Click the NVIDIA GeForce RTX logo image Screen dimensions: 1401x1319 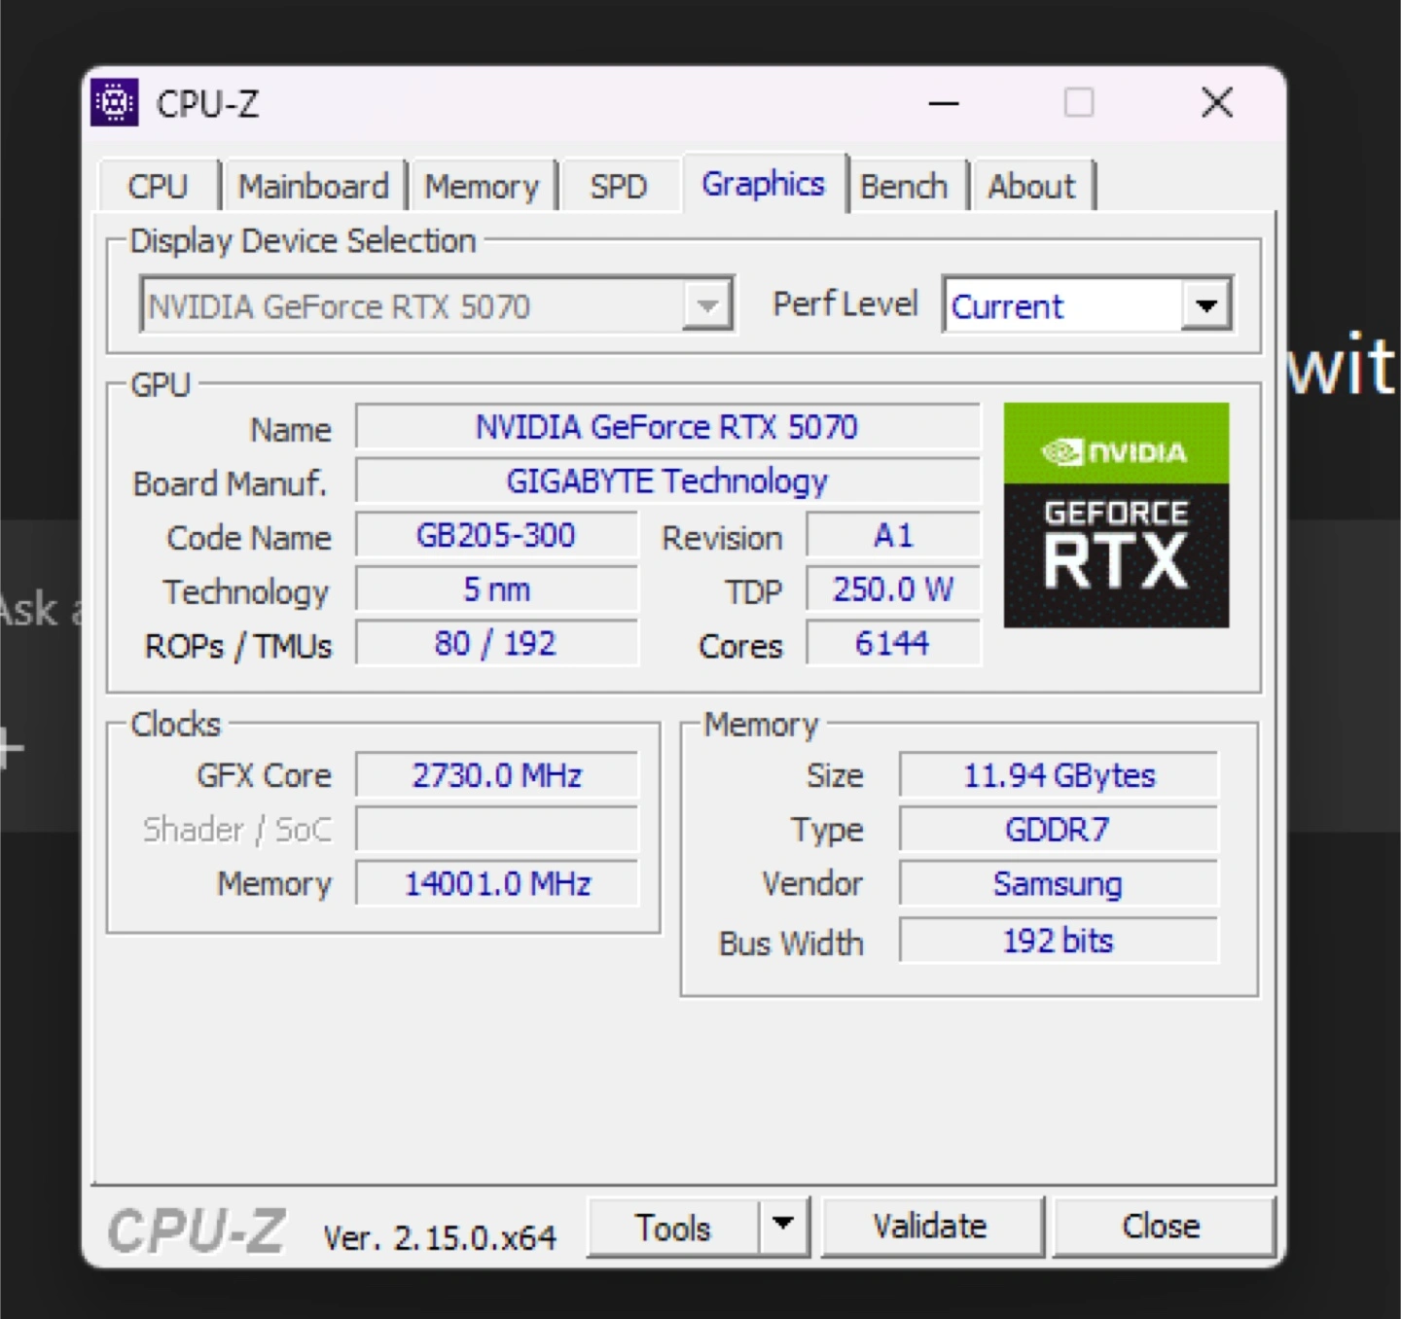(1116, 515)
